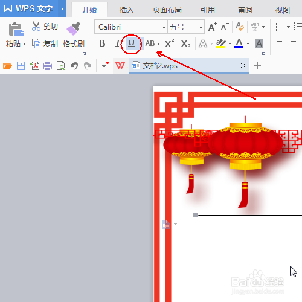Open print preview magnifier icon
This screenshot has width=302, height=302.
[60, 66]
